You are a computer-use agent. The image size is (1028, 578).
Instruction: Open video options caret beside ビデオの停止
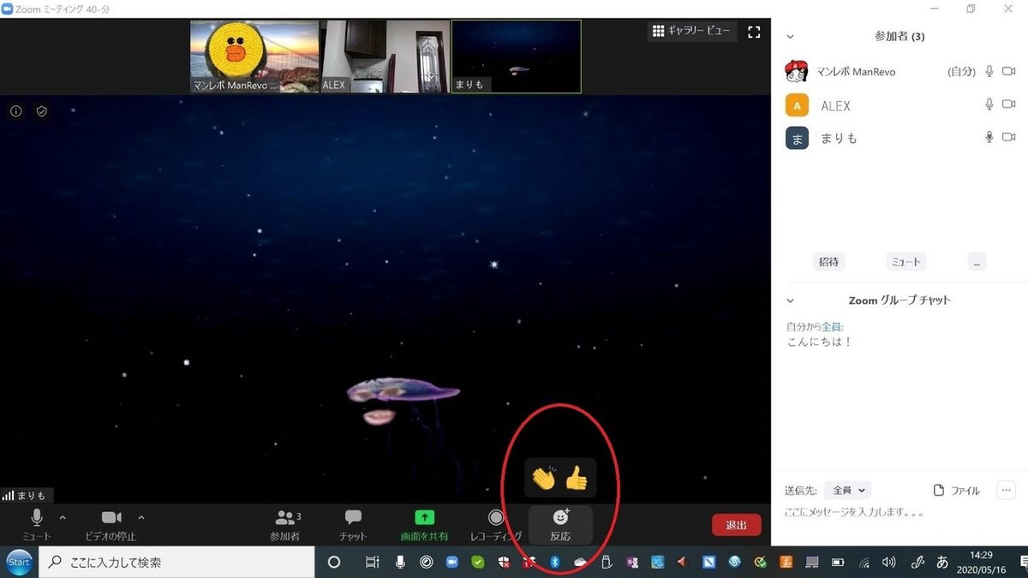141,517
